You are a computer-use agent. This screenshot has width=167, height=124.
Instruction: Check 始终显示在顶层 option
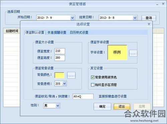coord(93,85)
